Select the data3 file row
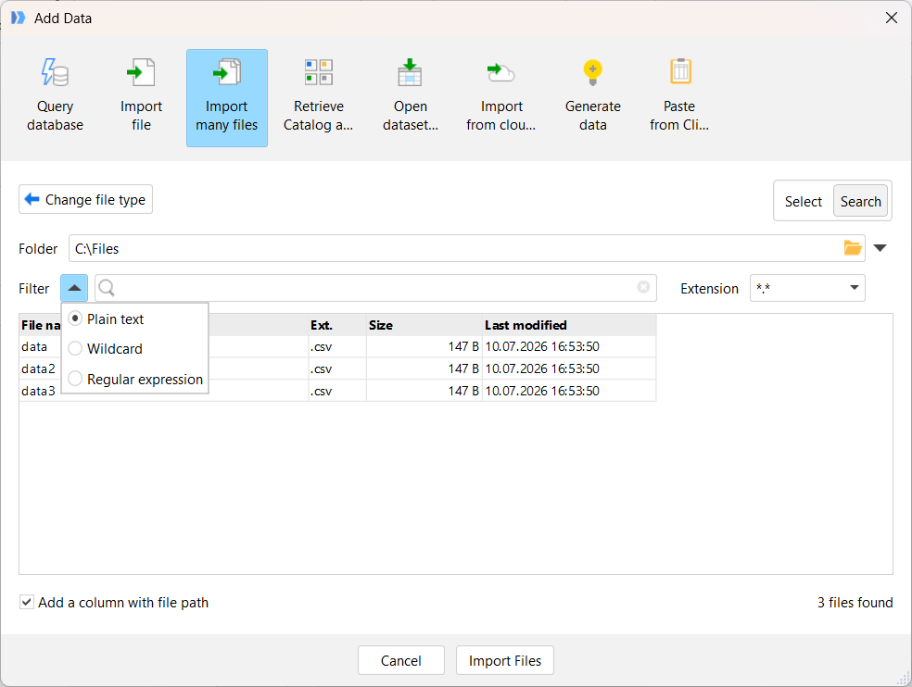Viewport: 912px width, 687px height. point(337,391)
